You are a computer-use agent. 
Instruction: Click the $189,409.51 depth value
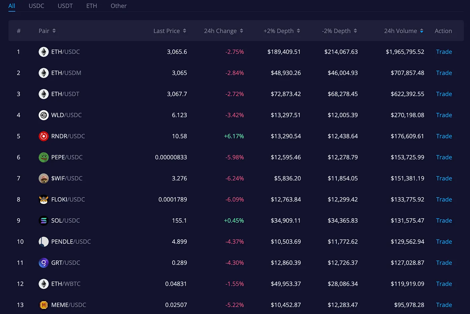pos(284,52)
